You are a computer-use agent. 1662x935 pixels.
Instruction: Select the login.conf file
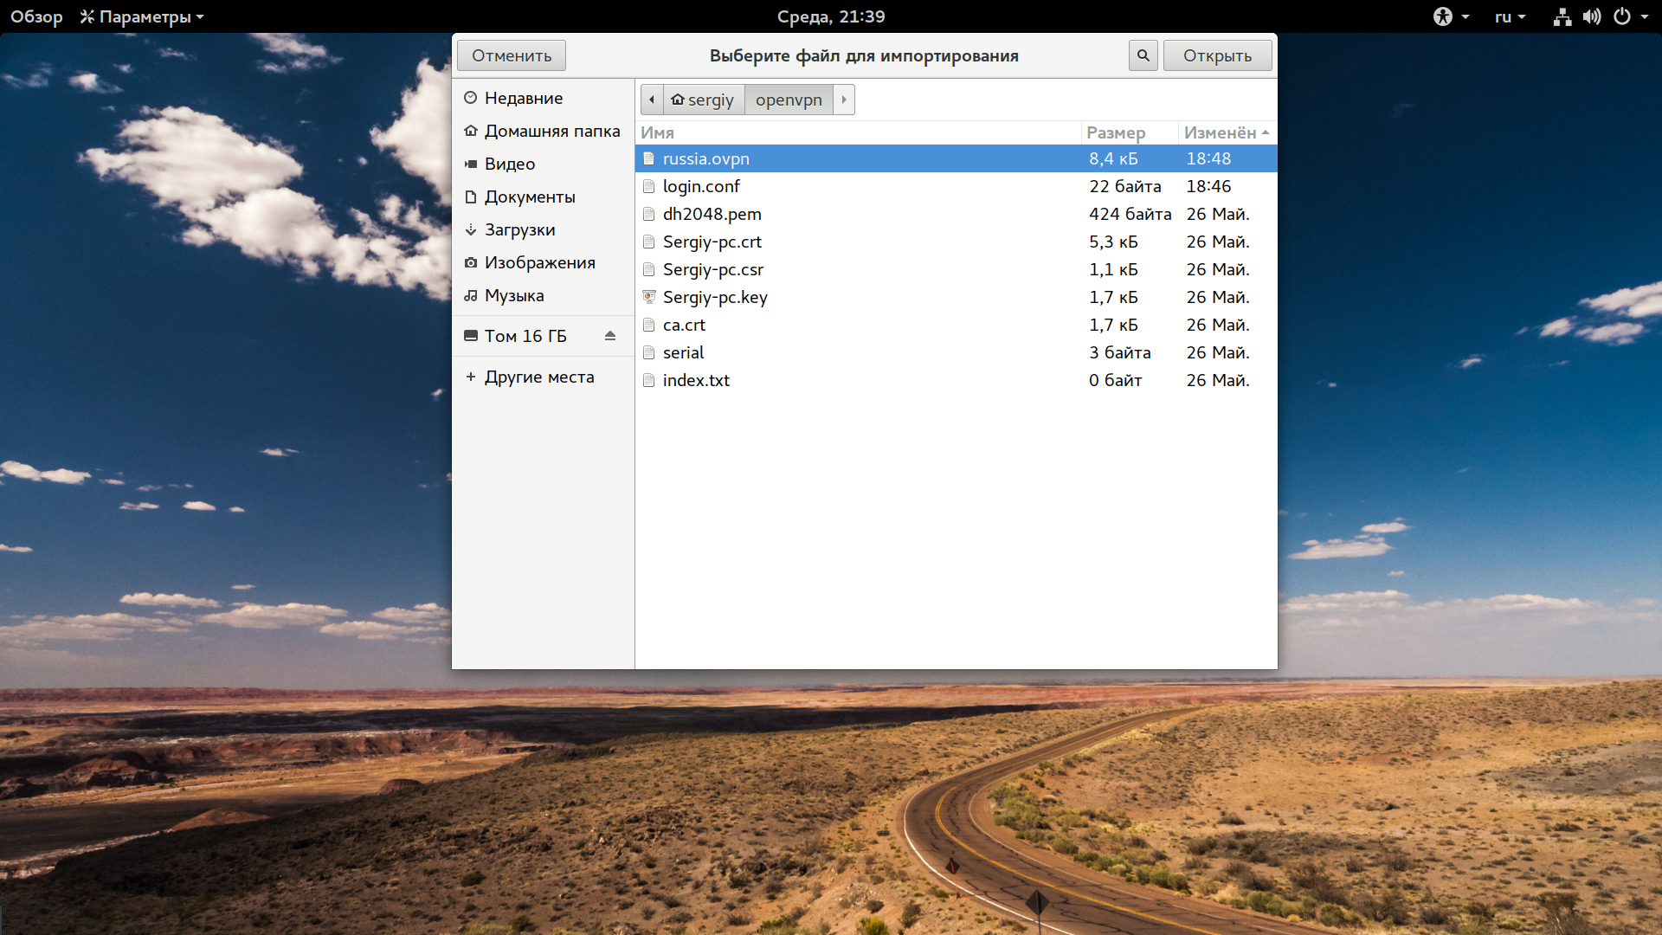pos(956,186)
